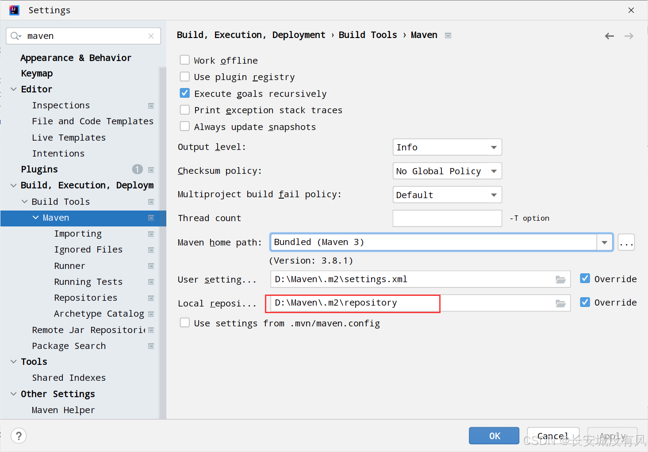Toggle Override for Local repository
Screen dimensions: 648x452
585,302
